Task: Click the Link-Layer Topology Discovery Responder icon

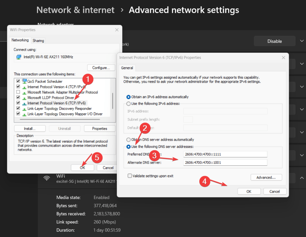Action: 25,108
